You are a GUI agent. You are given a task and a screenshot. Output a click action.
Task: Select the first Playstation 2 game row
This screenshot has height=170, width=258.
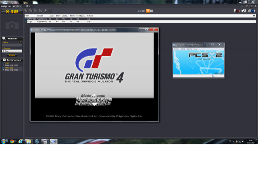140,19
